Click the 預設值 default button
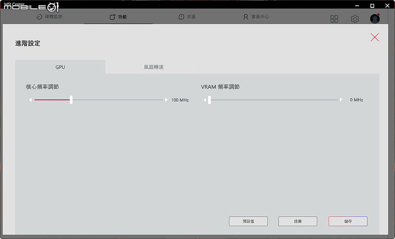Viewport: 395px width, 239px height. [x=248, y=221]
